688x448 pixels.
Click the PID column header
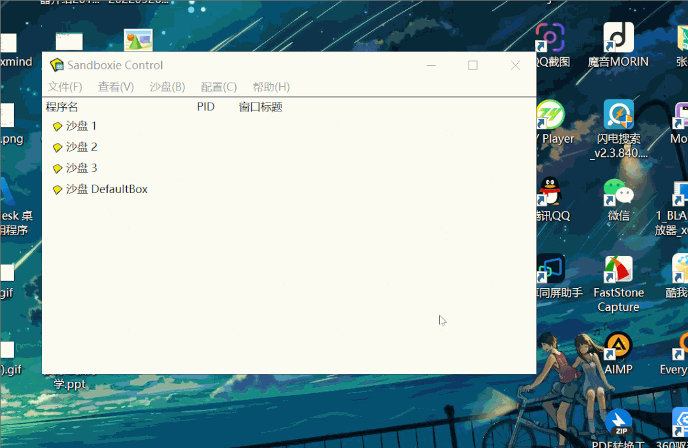[206, 107]
